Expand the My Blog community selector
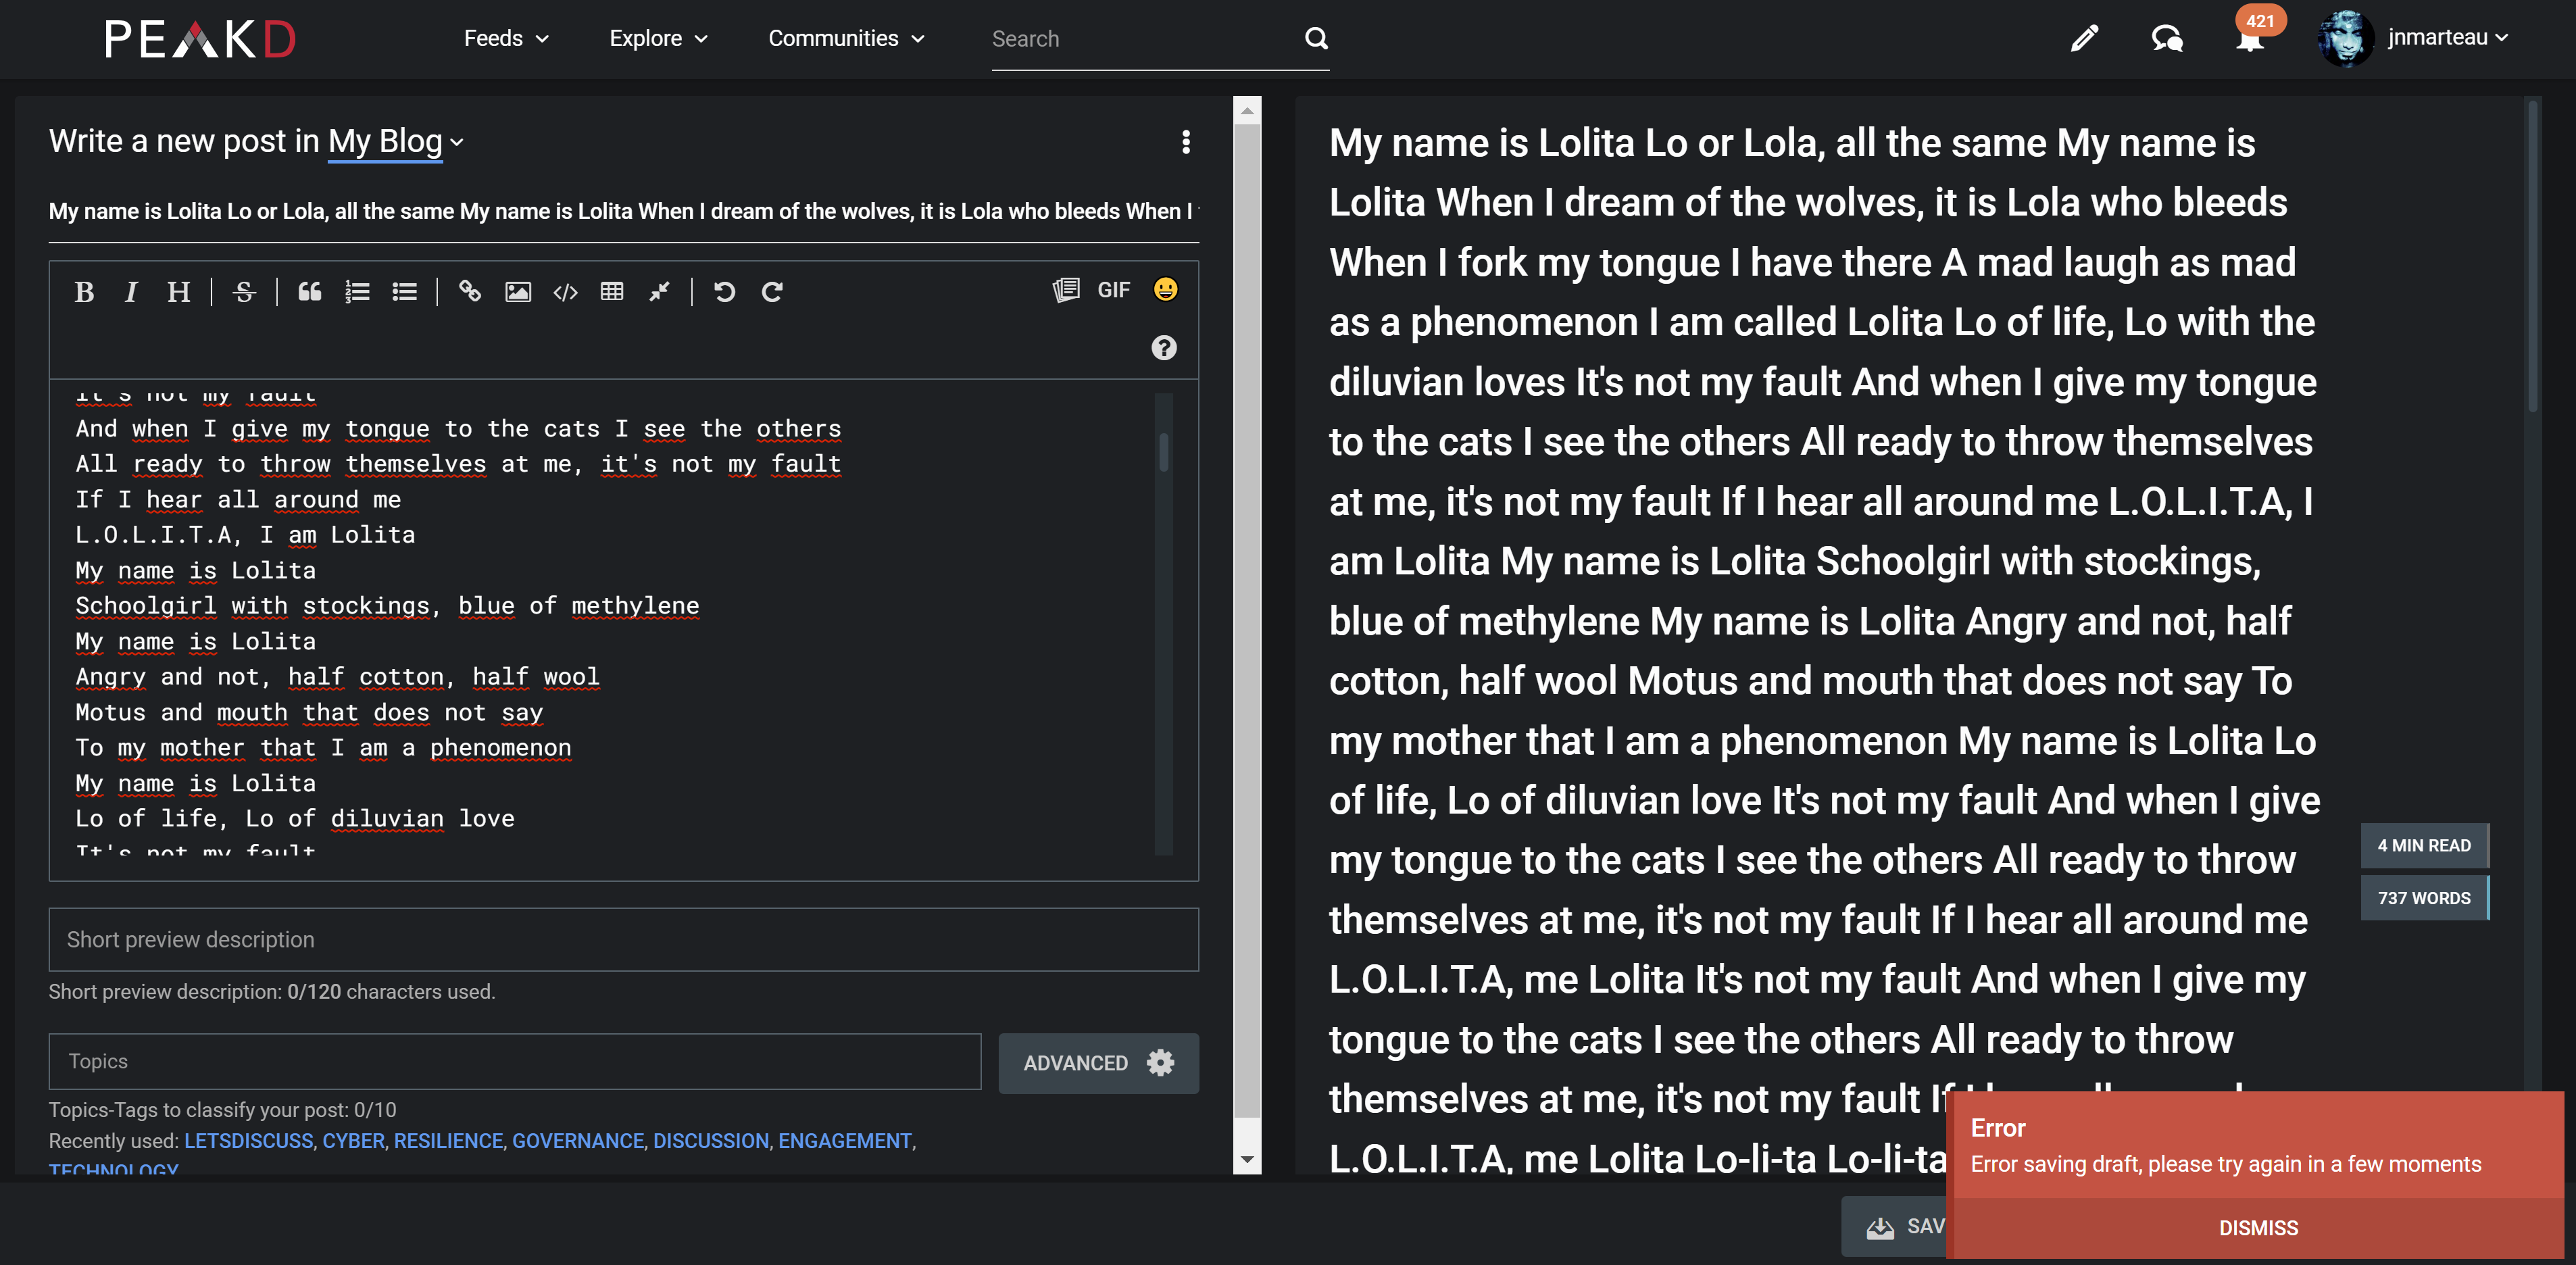Viewport: 2576px width, 1265px height. click(395, 142)
